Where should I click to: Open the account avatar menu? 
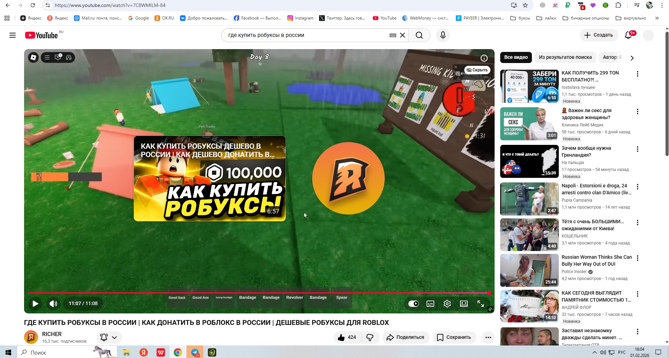pos(648,35)
